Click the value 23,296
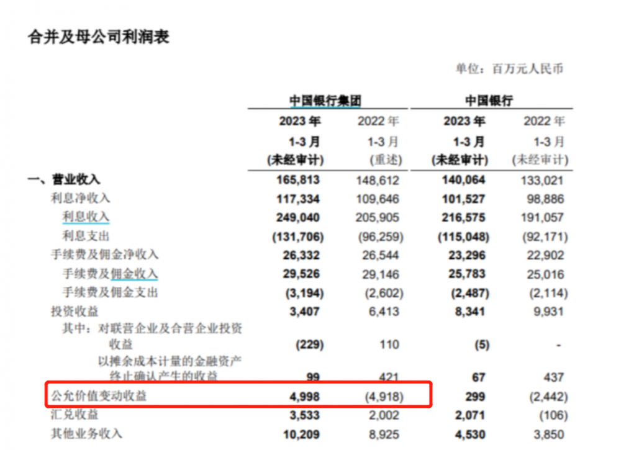This screenshot has height=450, width=621. pyautogui.click(x=466, y=255)
